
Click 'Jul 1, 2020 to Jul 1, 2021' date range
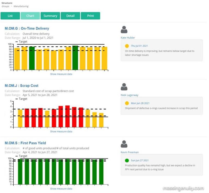pyautogui.click(x=38, y=38)
